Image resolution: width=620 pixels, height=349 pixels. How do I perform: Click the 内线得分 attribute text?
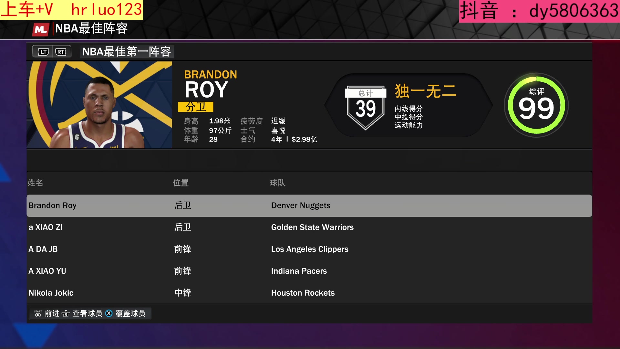[x=408, y=109]
